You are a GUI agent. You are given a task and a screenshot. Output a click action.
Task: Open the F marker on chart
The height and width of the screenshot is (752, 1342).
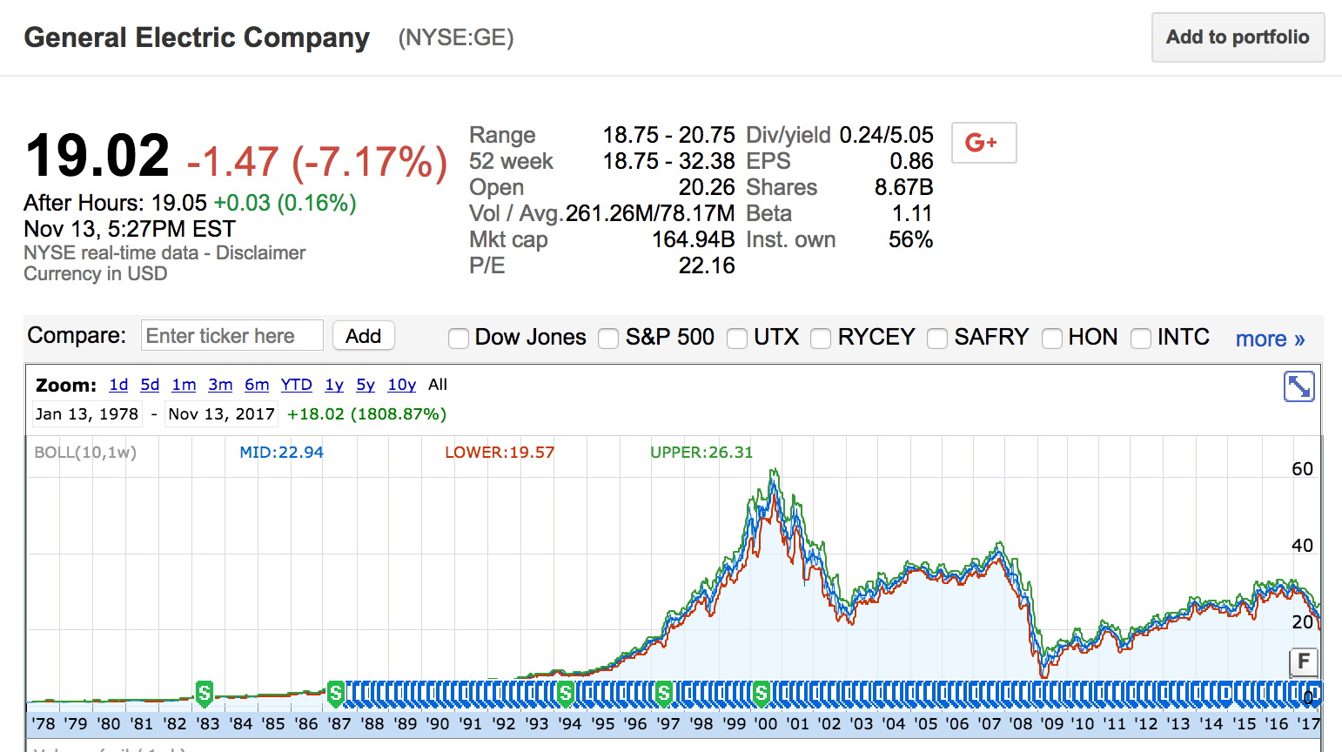point(1303,661)
